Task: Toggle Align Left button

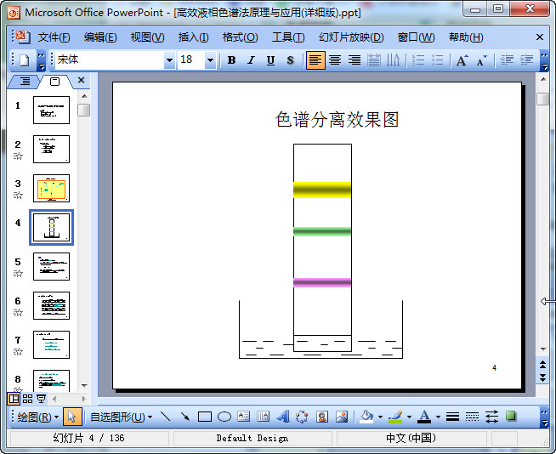Action: tap(315, 60)
